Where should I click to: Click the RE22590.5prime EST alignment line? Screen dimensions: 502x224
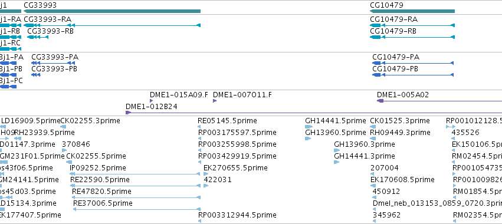coord(135,186)
